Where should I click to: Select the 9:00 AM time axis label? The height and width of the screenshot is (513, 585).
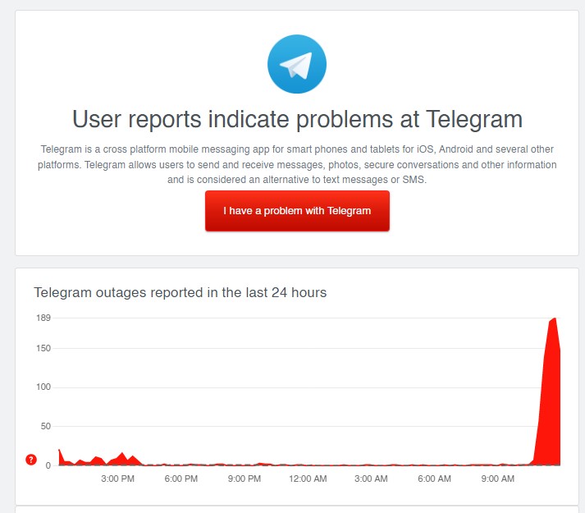pyautogui.click(x=497, y=479)
